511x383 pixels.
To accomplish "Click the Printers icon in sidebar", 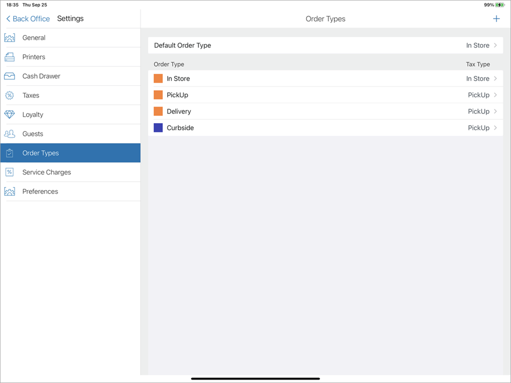I will 9,57.
